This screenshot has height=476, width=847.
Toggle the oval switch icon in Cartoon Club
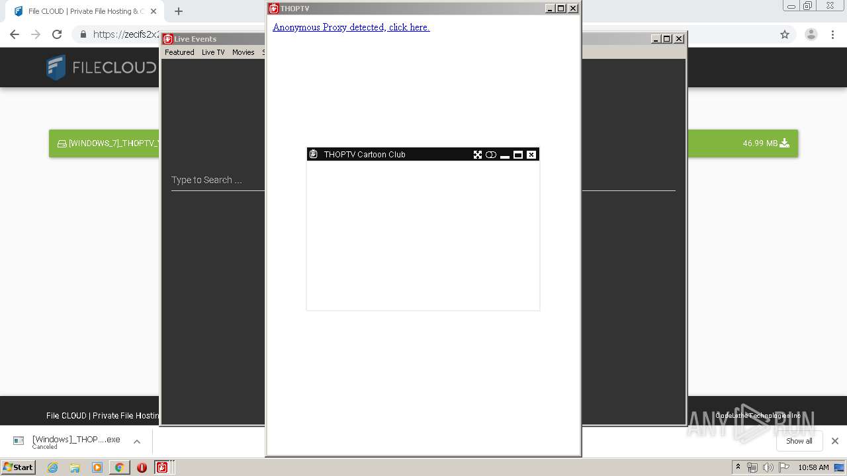[491, 155]
